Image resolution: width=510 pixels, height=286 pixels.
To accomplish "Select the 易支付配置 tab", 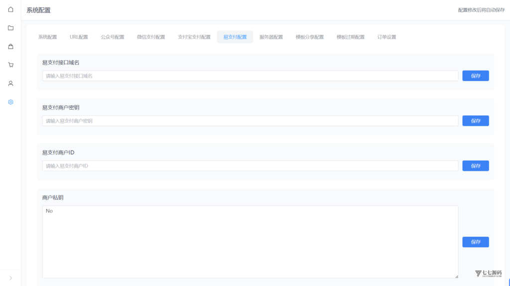I will pos(235,37).
